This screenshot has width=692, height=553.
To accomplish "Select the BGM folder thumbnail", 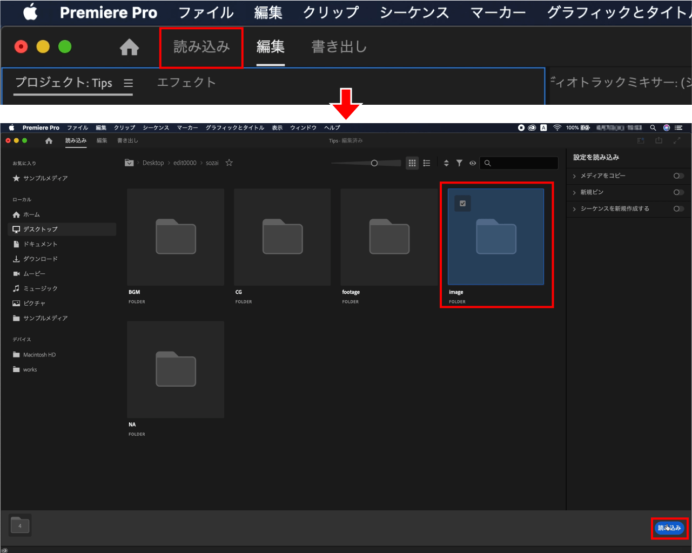I will (x=176, y=237).
